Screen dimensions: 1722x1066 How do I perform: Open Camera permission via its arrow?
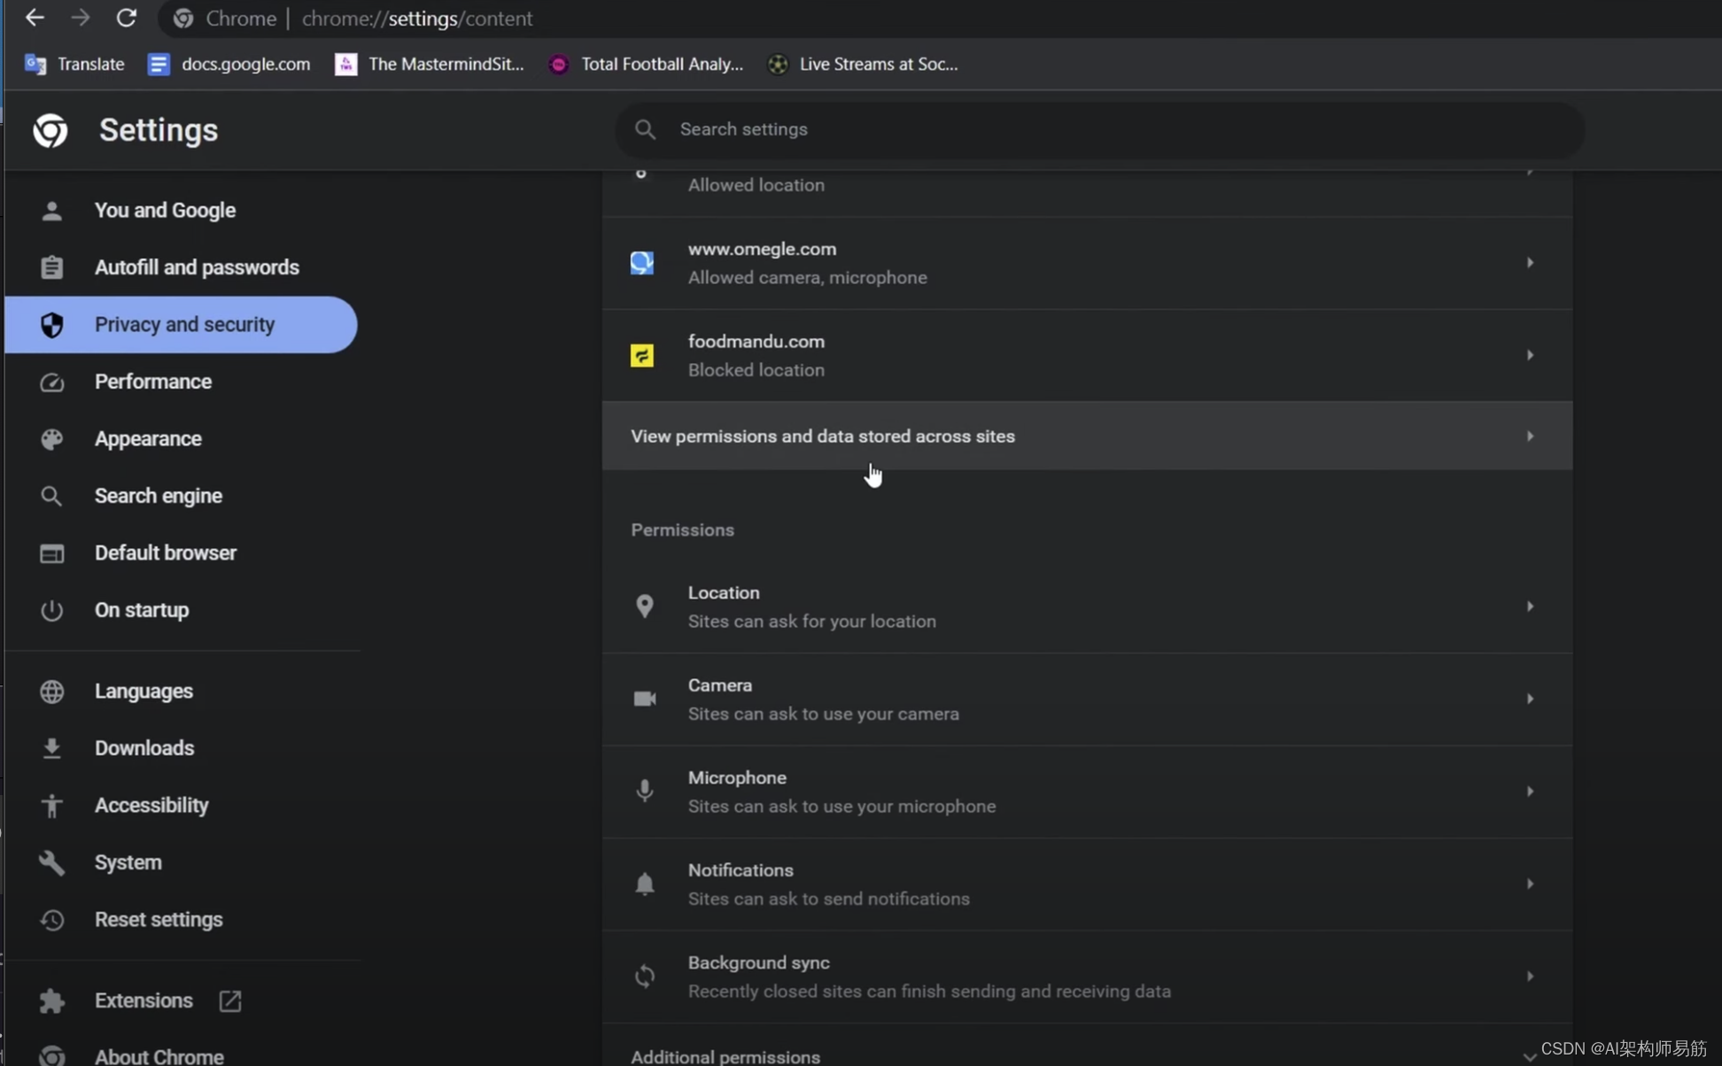pos(1530,699)
